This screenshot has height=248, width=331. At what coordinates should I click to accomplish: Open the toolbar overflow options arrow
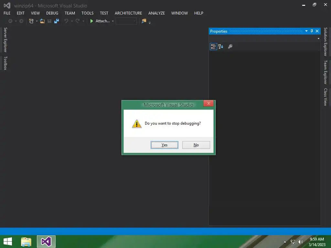tap(150, 23)
